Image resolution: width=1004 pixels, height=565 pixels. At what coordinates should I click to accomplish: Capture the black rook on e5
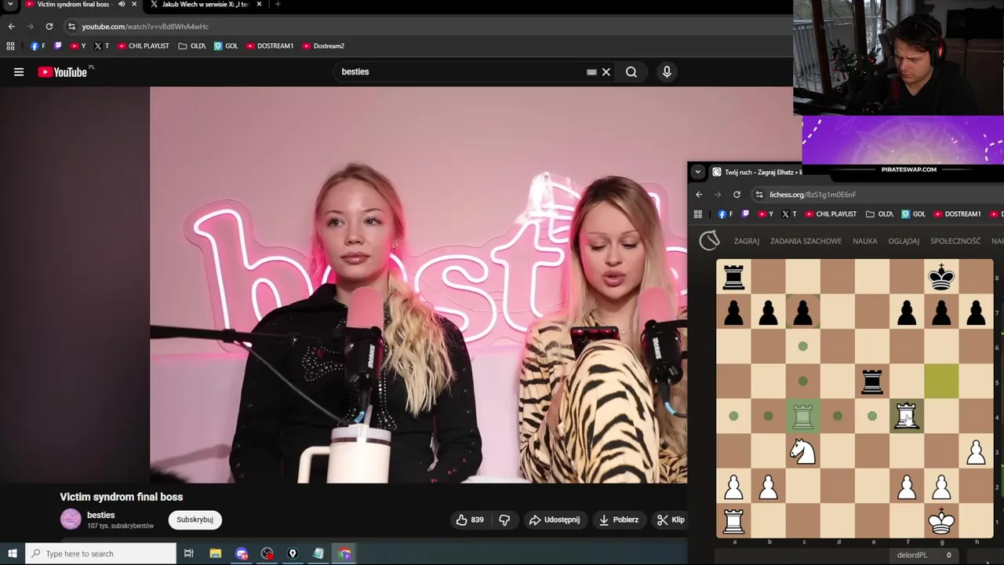(x=871, y=381)
